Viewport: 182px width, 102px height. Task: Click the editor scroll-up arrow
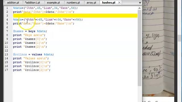(x=140, y=8)
